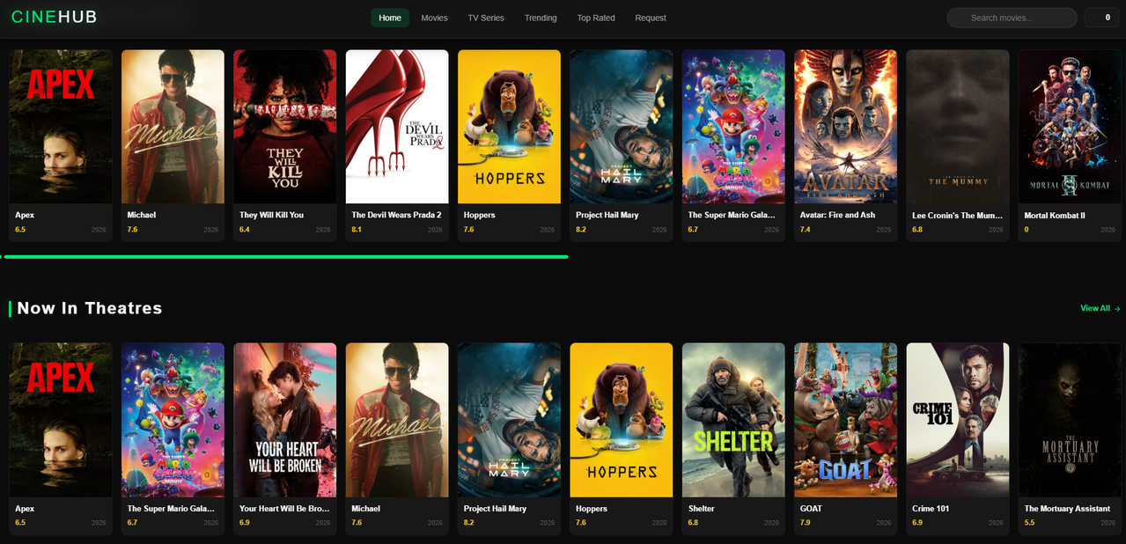The height and width of the screenshot is (544, 1126).
Task: Open the Crime 101 poster
Action: [958, 420]
